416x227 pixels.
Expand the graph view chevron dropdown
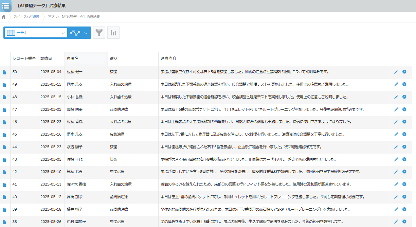[x=86, y=33]
